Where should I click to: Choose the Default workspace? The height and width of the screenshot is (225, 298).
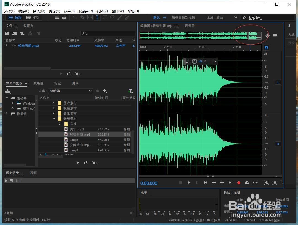[x=156, y=17]
